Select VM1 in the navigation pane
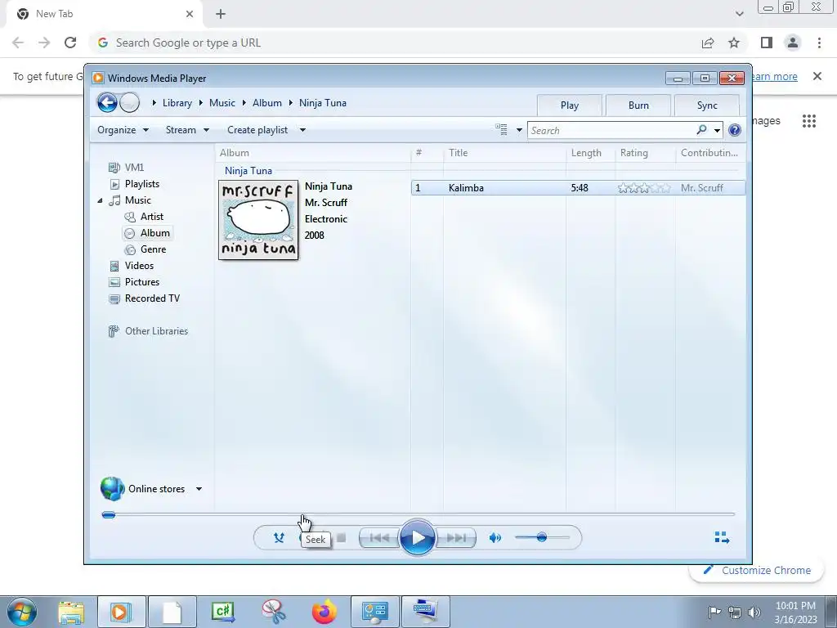 tap(134, 167)
